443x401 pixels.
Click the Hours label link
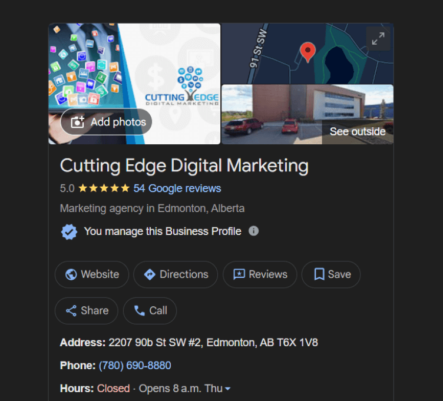(77, 389)
